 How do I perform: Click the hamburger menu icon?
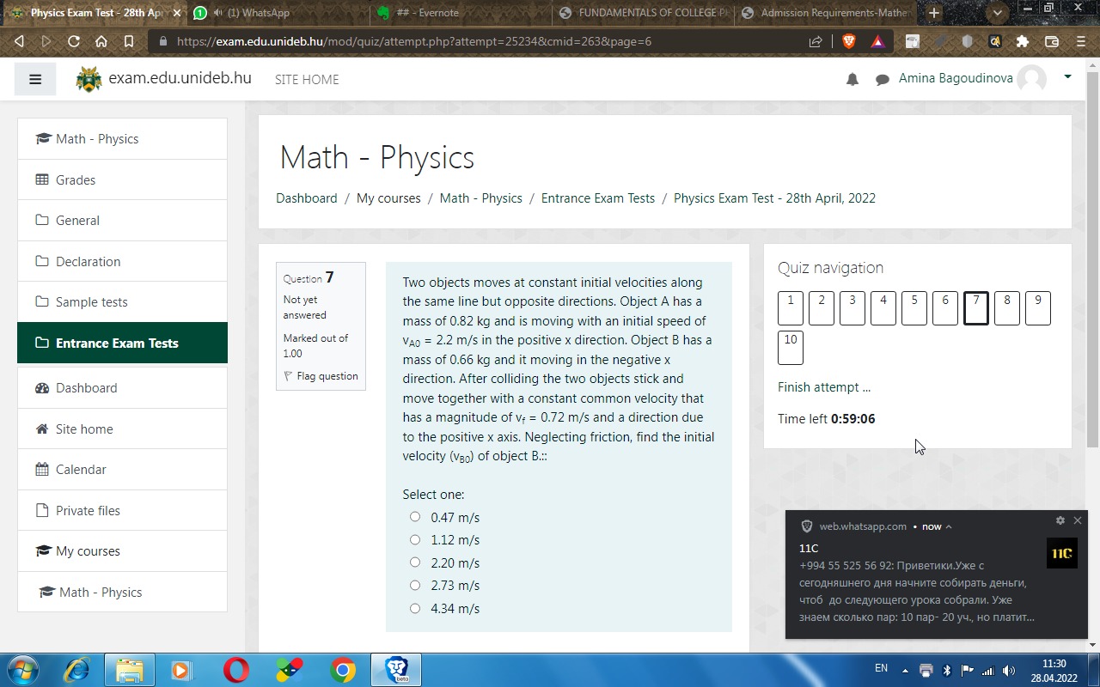coord(34,79)
